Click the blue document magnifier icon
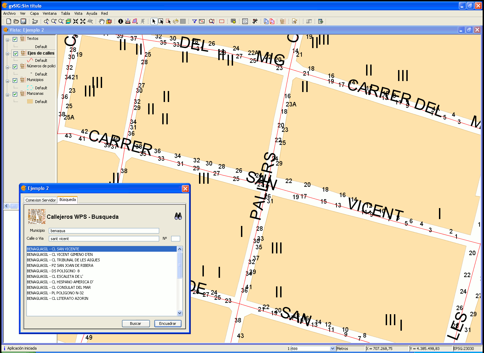Viewport: 484px width, 353px height. (x=266, y=21)
